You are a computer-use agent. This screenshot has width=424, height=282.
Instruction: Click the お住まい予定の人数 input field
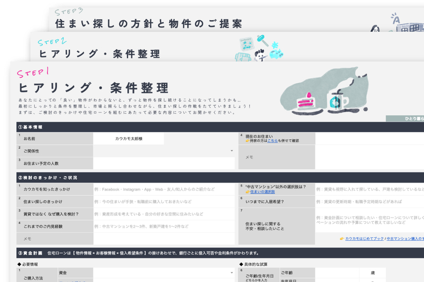point(164,163)
